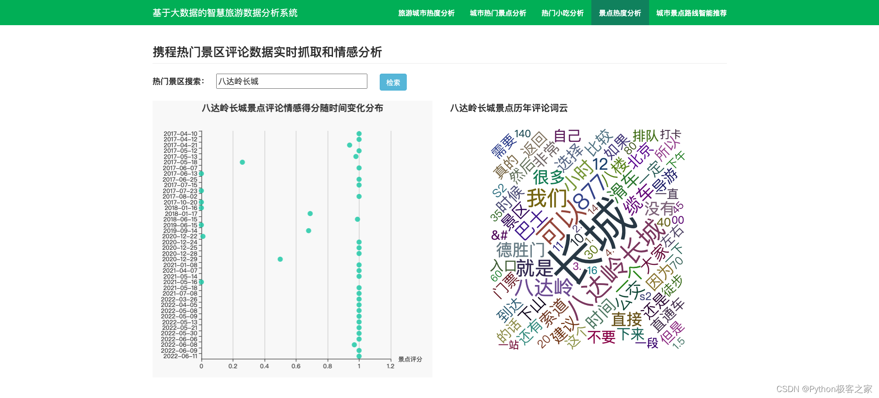Viewport: 879px width, 398px height.
Task: Click the word 打卡 in word cloud
Action: point(671,135)
